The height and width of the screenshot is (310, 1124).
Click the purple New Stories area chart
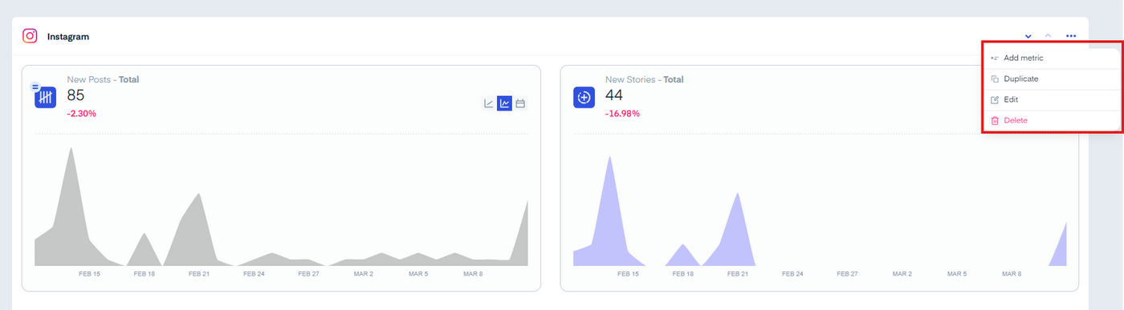coord(820,211)
